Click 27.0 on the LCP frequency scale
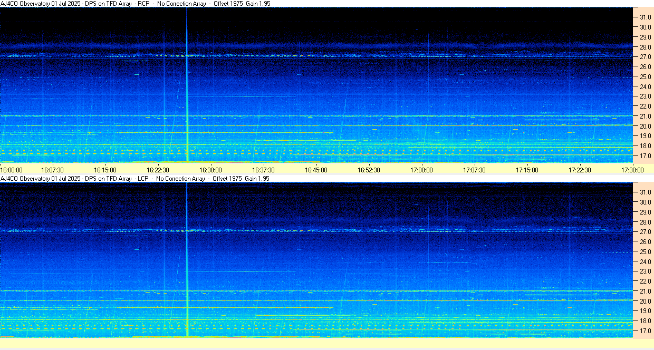 tap(646, 232)
